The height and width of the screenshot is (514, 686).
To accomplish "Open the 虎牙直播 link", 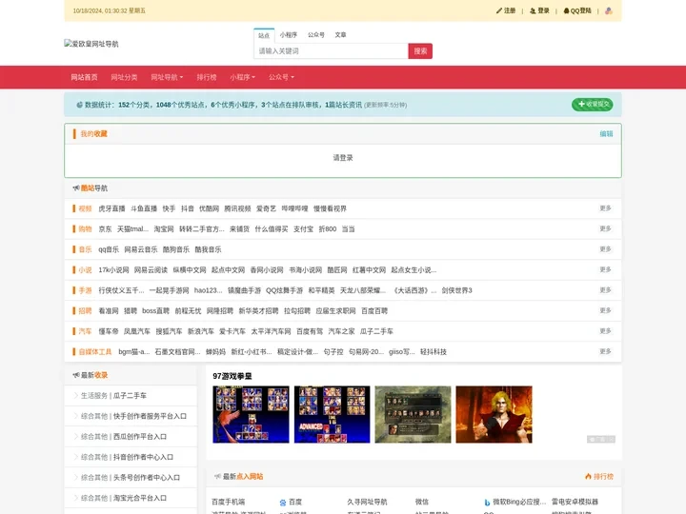I will tap(111, 208).
